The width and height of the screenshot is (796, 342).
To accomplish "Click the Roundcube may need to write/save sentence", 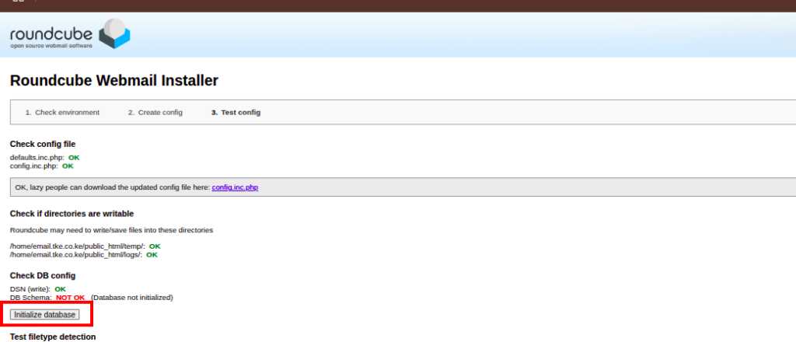I will (111, 230).
